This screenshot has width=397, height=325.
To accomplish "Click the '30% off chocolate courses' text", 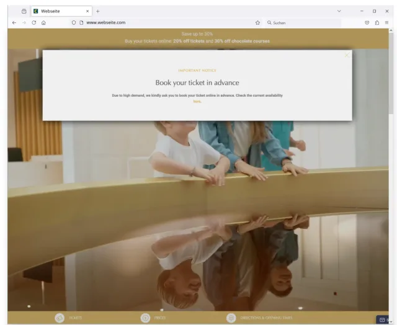I will pos(242,41).
